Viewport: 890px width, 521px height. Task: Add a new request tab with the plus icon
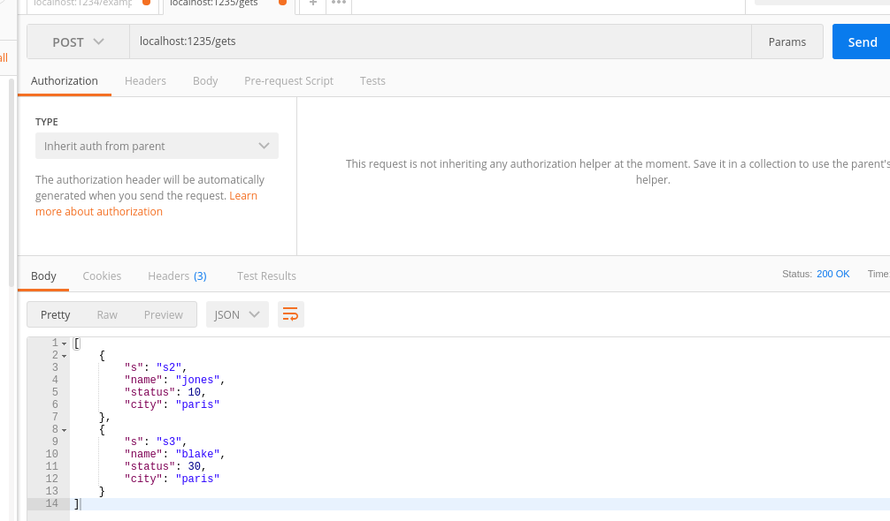coord(313,3)
